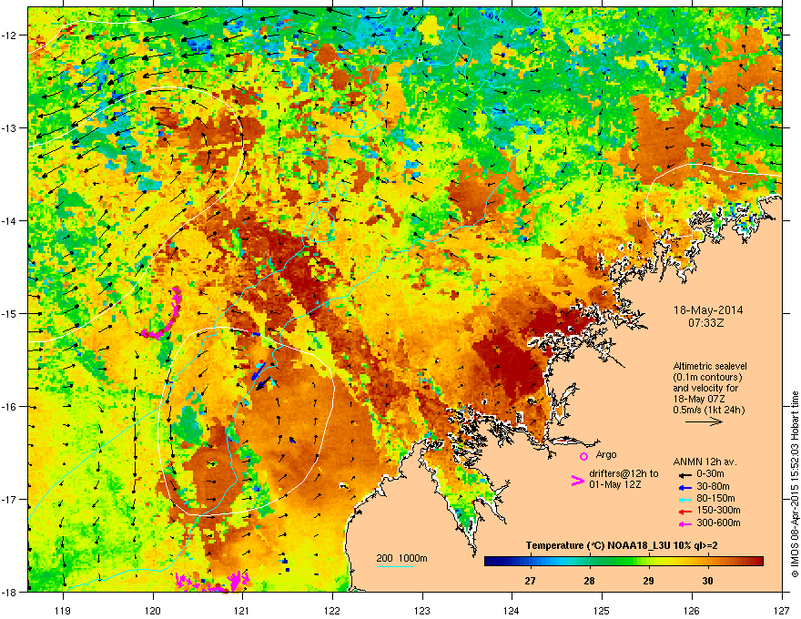This screenshot has width=801, height=619.
Task: Click the longitude axis label '125'
Action: [602, 610]
